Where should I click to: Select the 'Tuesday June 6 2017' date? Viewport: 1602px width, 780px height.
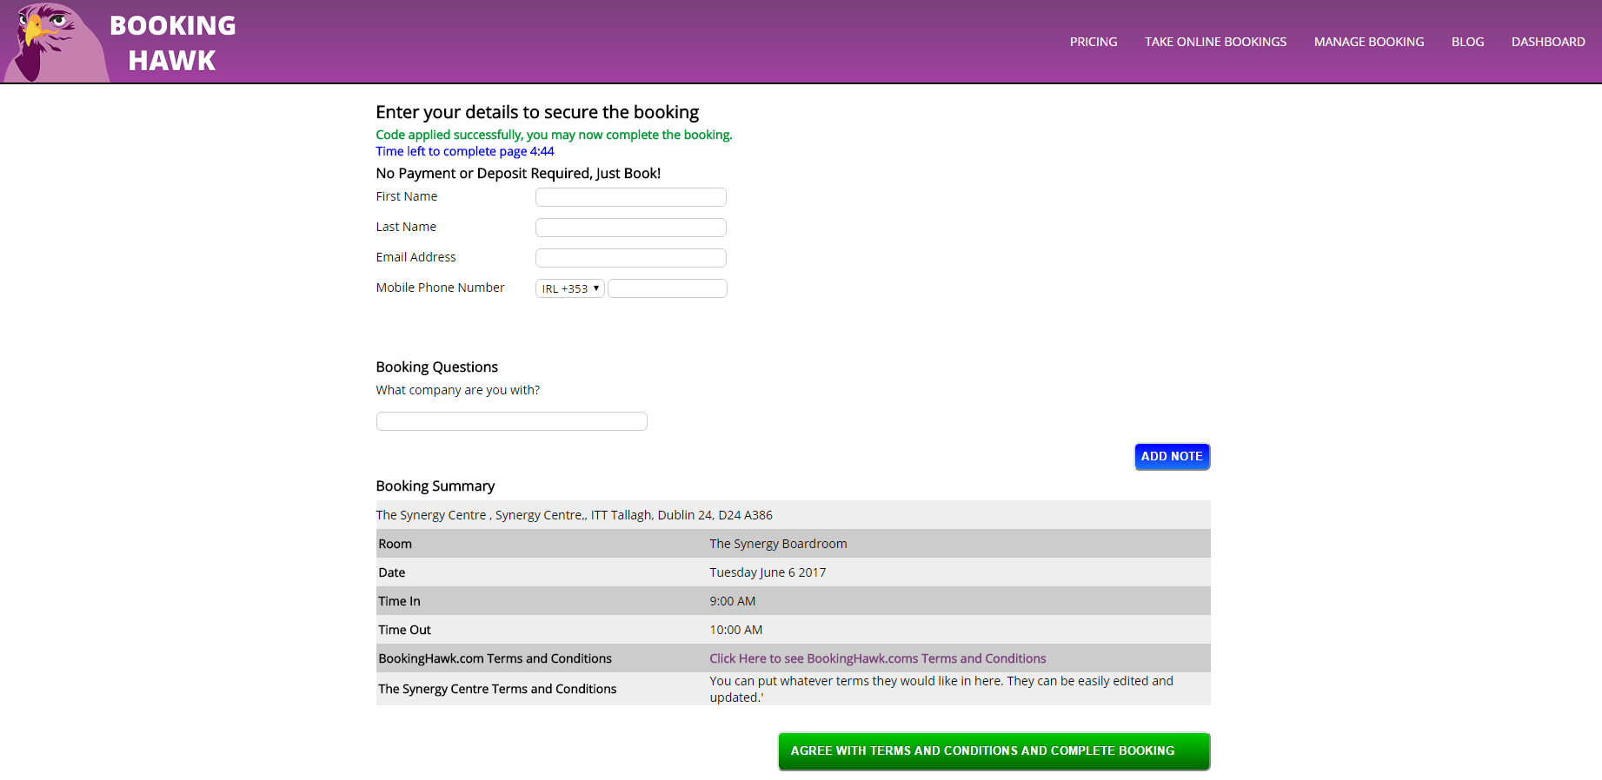[x=768, y=572]
